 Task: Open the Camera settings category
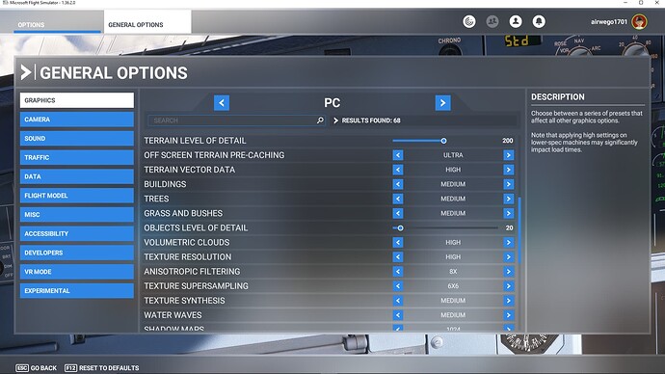tap(77, 120)
